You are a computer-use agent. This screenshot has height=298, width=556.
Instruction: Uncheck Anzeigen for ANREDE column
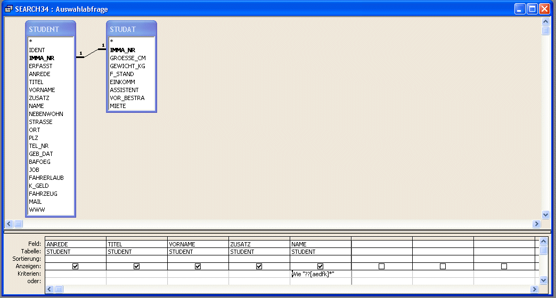pos(75,266)
